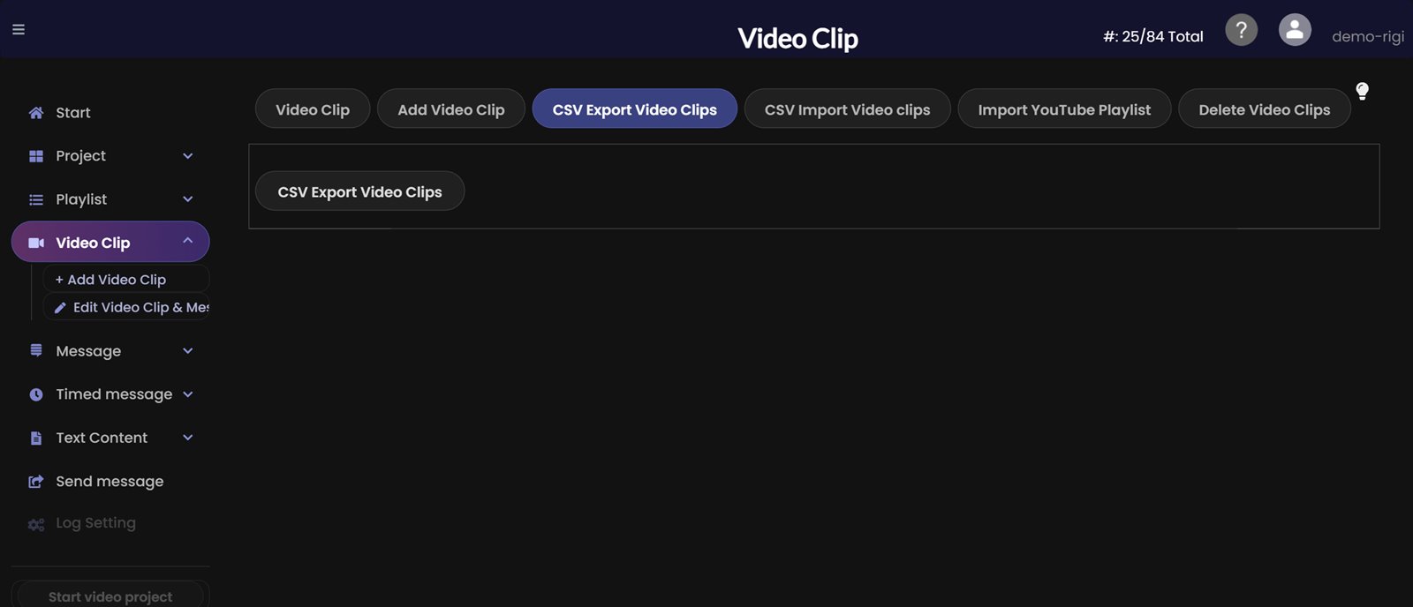This screenshot has width=1413, height=607.
Task: Click the Video Clip page title
Action: [797, 39]
